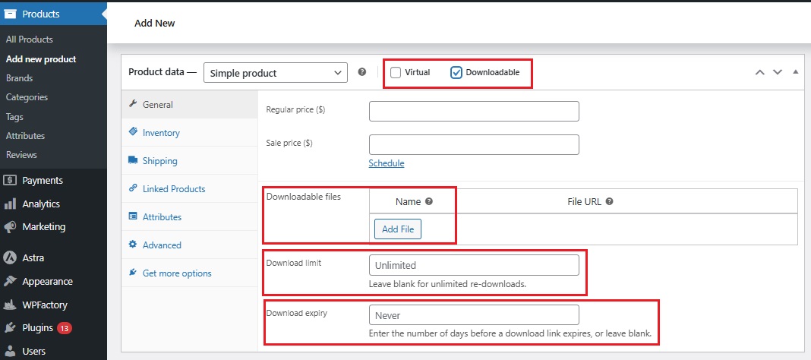Click the Advanced gear icon
The height and width of the screenshot is (360, 811).
click(132, 244)
